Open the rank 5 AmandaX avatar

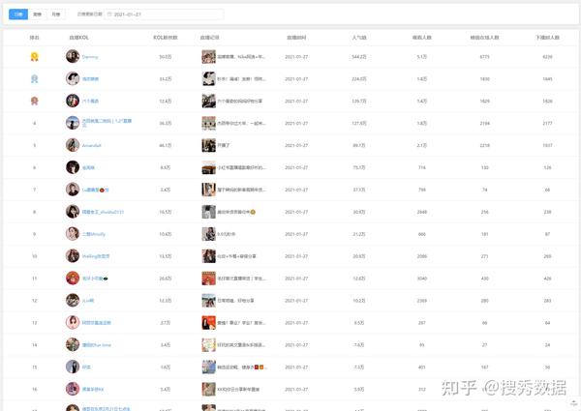(x=73, y=145)
